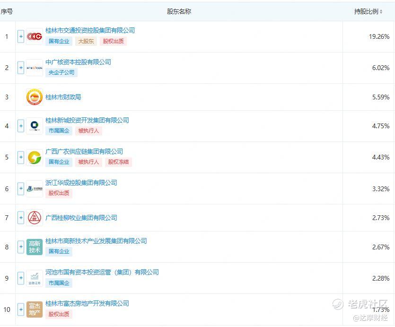Sort by 持股比例 column arrows
The width and height of the screenshot is (395, 327).
pyautogui.click(x=381, y=11)
